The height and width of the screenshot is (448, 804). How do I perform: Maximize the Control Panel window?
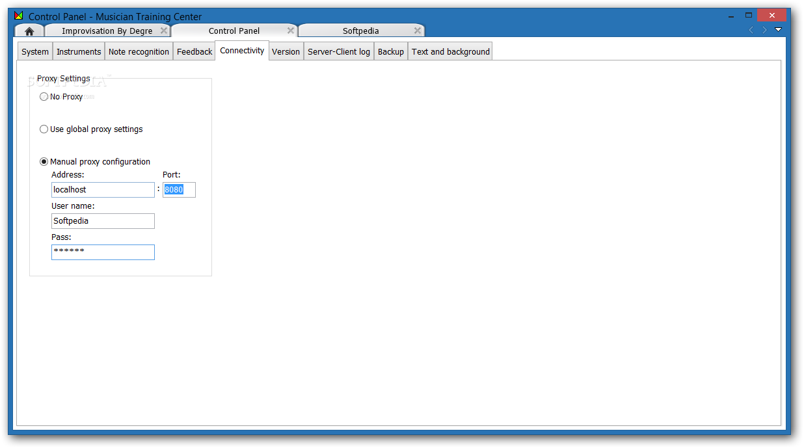[748, 15]
